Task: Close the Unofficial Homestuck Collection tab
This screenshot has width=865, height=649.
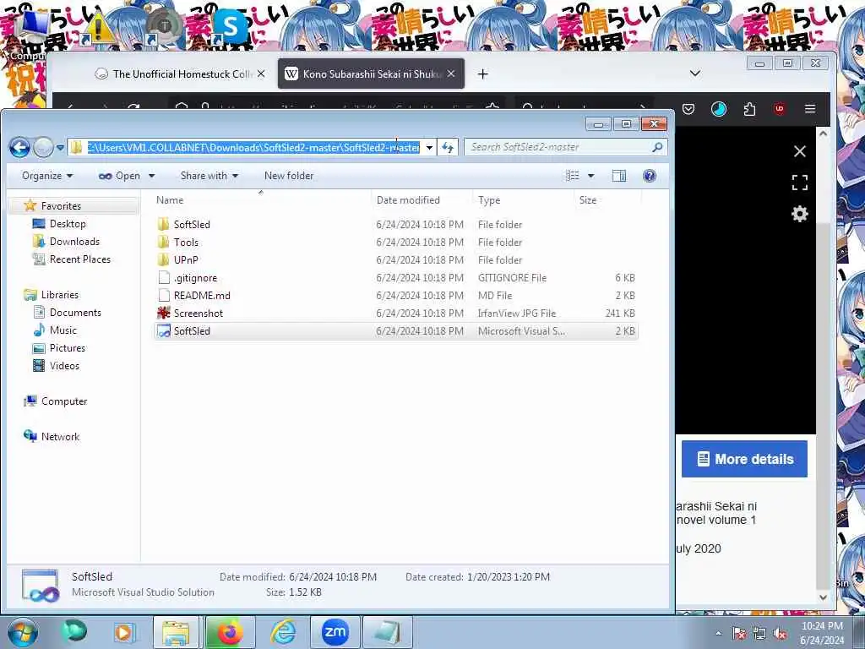Action: [x=261, y=74]
